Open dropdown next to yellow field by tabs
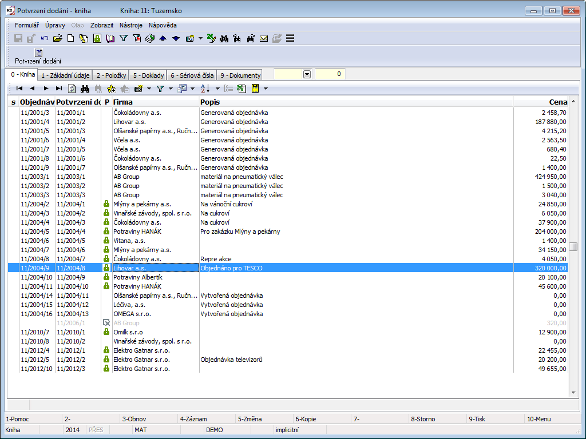The width and height of the screenshot is (586, 439). coord(307,74)
